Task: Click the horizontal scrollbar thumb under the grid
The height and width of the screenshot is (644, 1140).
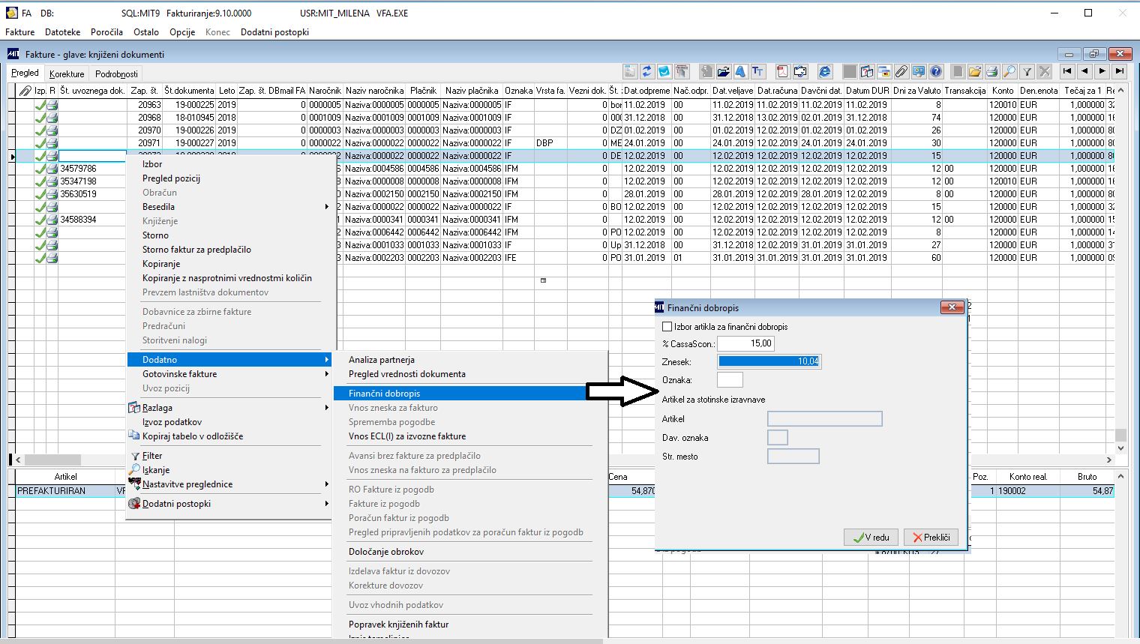Action: 53,460
